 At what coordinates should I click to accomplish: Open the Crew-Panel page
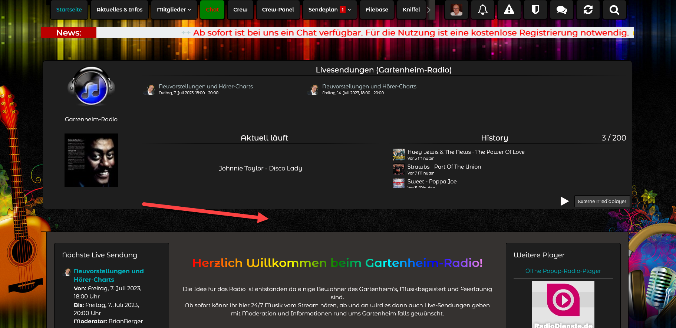(x=278, y=10)
